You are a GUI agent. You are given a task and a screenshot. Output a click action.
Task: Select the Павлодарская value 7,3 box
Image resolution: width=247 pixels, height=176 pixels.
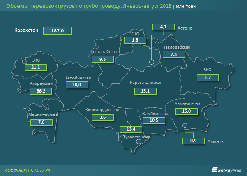[173, 54]
